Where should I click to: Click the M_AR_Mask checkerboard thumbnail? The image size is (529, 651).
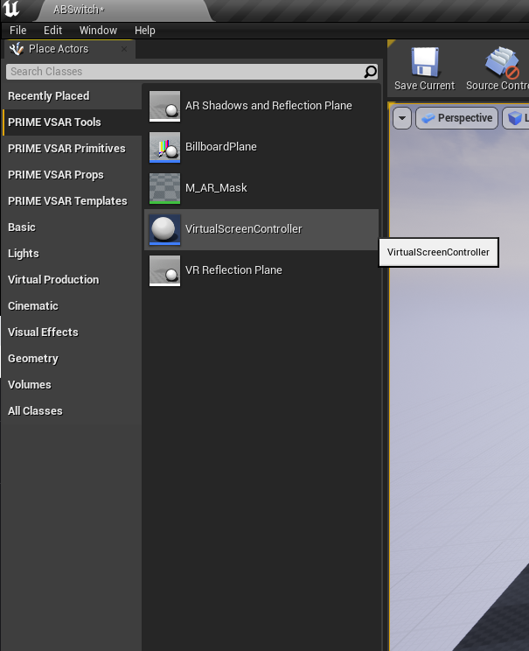tap(164, 188)
